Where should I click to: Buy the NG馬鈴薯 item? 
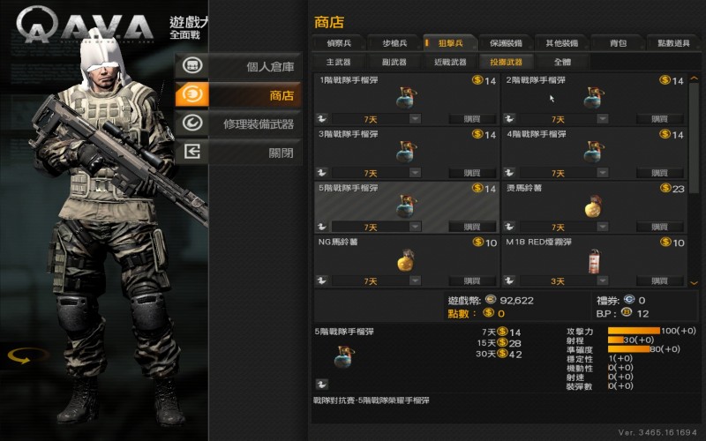tap(472, 280)
